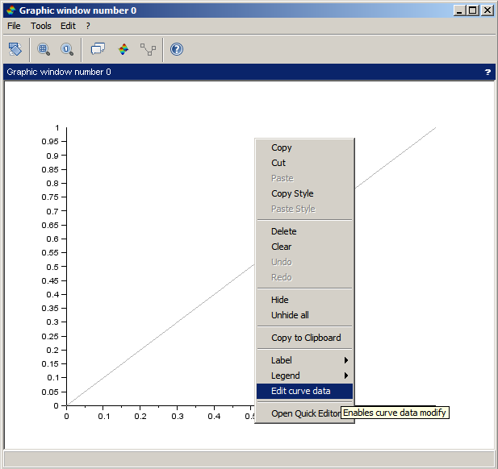Open the Edit menu in menu bar
Viewport: 498px width, 469px height.
click(68, 26)
